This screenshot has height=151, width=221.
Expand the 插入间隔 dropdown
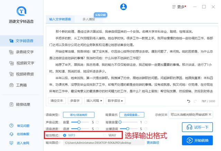click(94, 101)
